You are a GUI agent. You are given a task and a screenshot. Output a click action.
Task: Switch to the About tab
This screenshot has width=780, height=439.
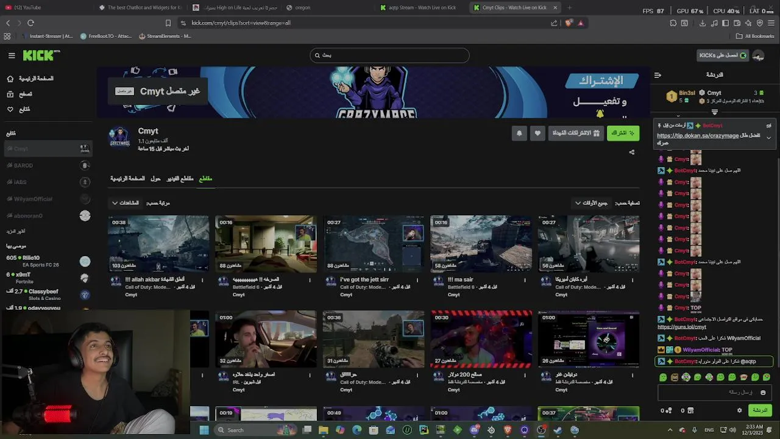click(156, 179)
